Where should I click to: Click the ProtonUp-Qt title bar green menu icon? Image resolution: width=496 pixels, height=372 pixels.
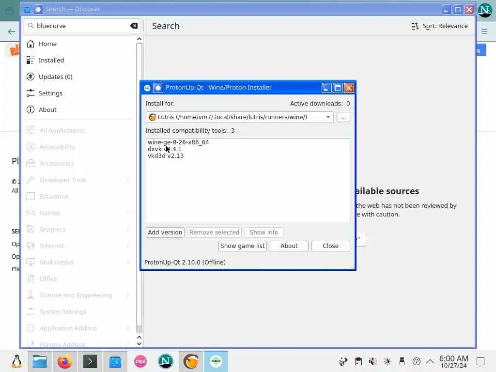click(147, 88)
